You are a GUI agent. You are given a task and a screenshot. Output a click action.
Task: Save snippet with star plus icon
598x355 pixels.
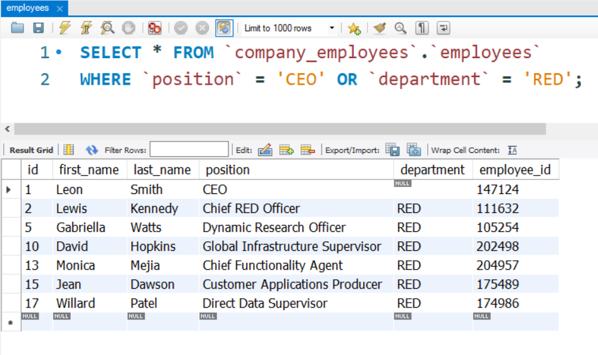tap(354, 28)
